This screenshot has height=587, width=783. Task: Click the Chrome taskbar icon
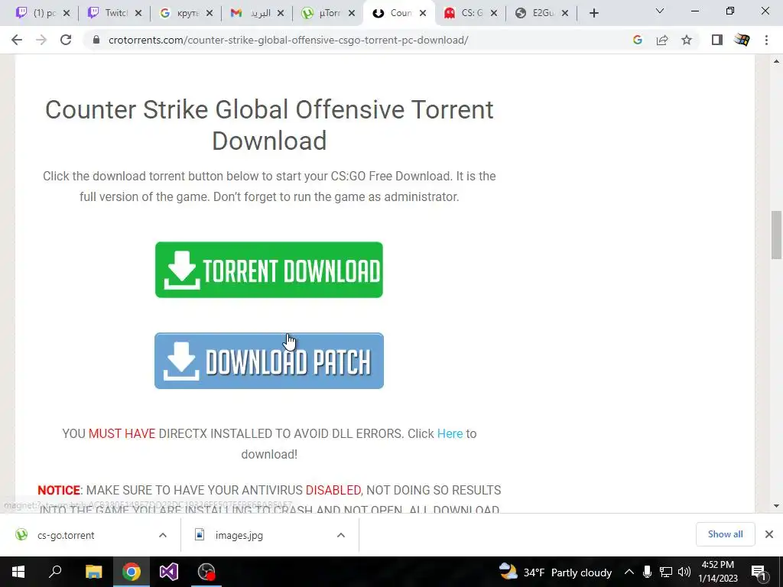click(x=132, y=572)
